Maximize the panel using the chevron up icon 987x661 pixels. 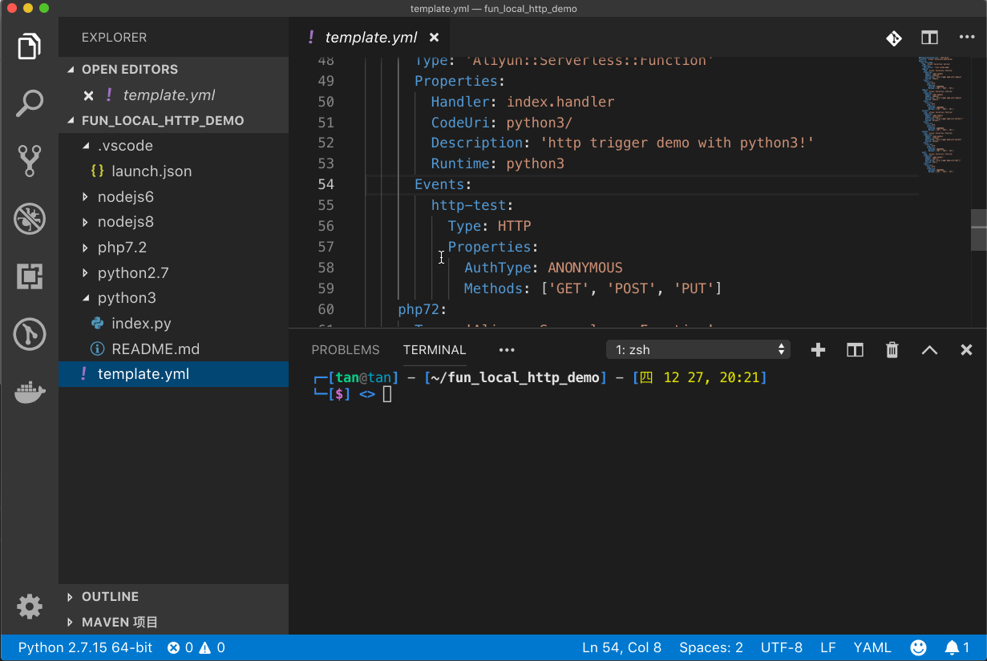click(929, 349)
